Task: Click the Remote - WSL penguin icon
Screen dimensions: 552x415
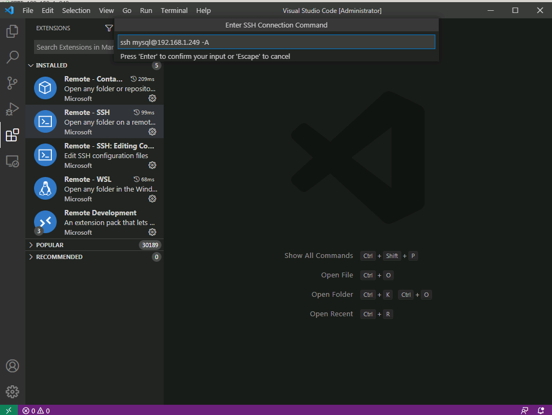Action: [x=45, y=188]
